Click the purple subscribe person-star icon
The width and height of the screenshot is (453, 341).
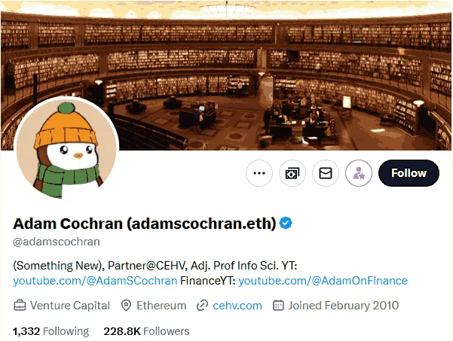[x=359, y=173]
